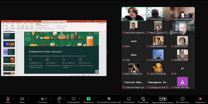208x104 pixels.
Task: Select Andrey Petrovsky's purple avatar tile
Action: point(182,82)
